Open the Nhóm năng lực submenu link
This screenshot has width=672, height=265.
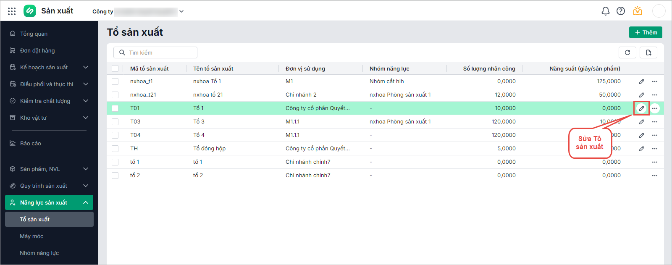coord(39,253)
